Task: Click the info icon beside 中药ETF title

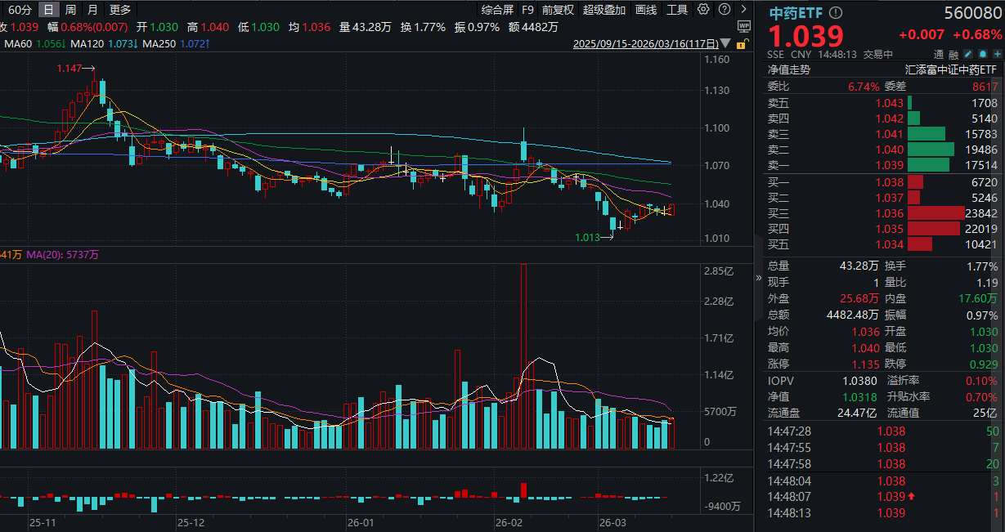Action: tap(835, 13)
